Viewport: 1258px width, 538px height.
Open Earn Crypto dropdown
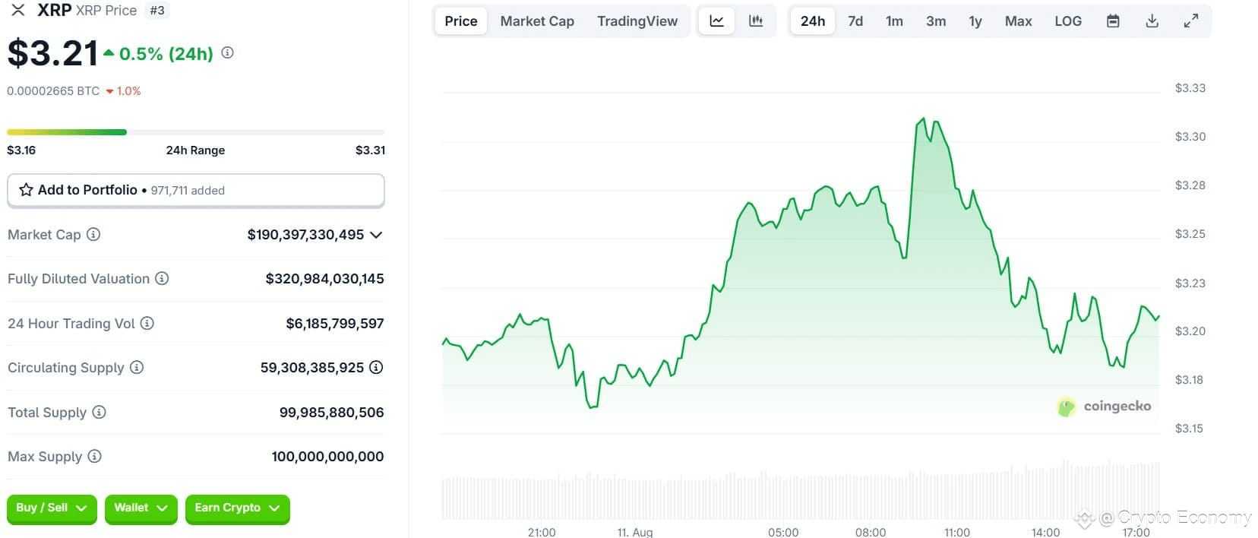pos(238,508)
